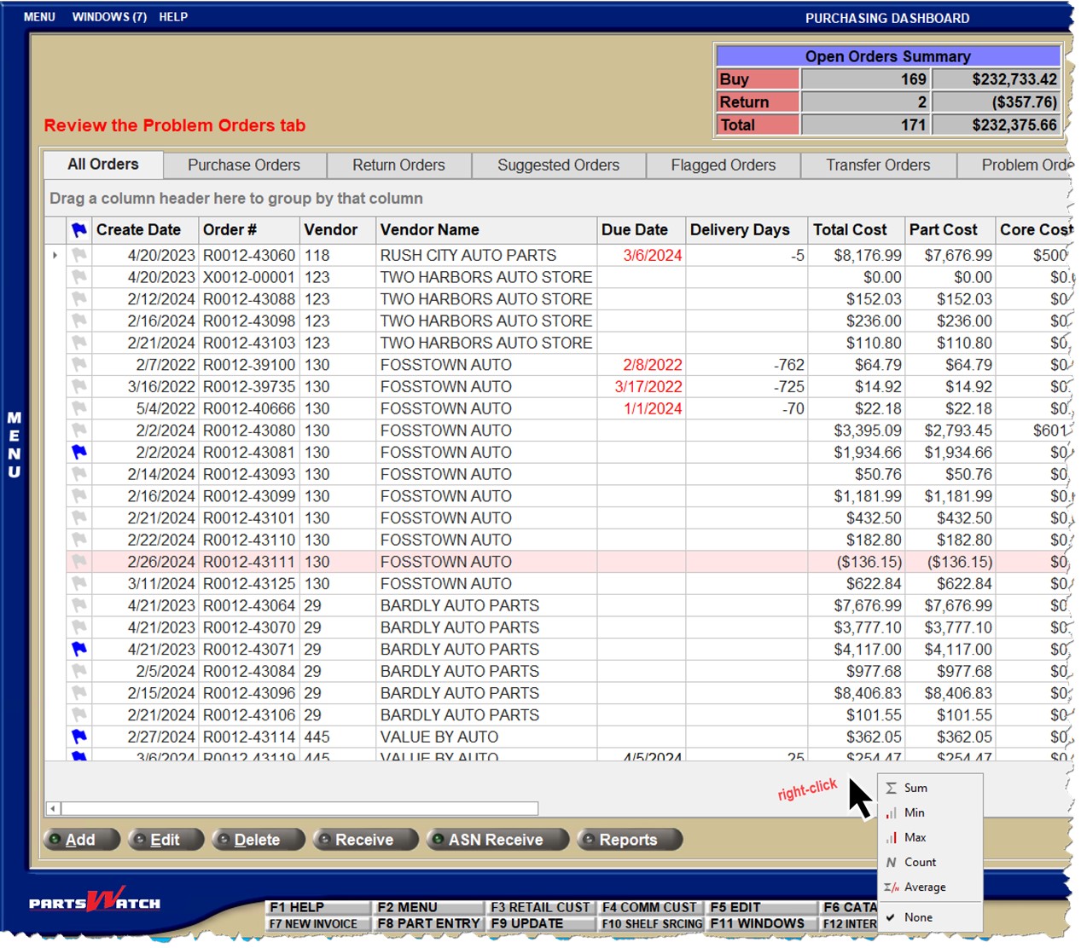Choose Count from the context menu
The width and height of the screenshot is (1081, 948).
click(920, 862)
